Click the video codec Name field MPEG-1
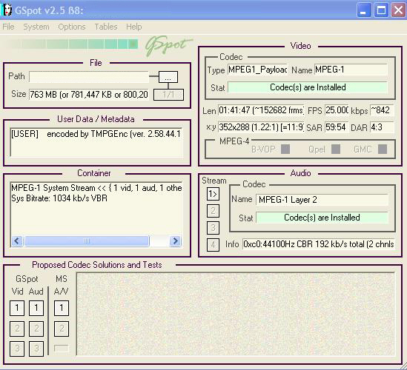The image size is (407, 370). (351, 70)
